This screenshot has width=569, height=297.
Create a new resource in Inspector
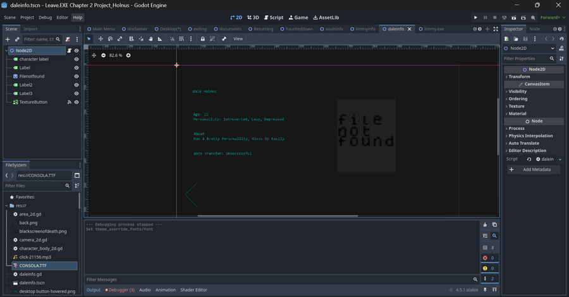click(x=506, y=38)
